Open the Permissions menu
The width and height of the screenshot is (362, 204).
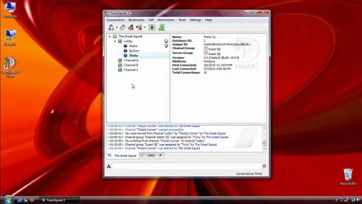[x=166, y=20]
